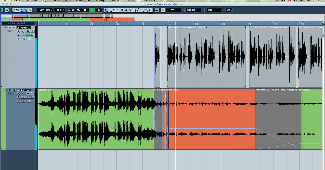Enable Write automation on Sehitler-intro
This screenshot has height=170, width=325.
pyautogui.click(x=32, y=94)
